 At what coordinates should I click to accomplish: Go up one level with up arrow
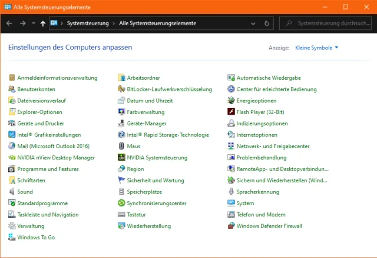[43, 24]
